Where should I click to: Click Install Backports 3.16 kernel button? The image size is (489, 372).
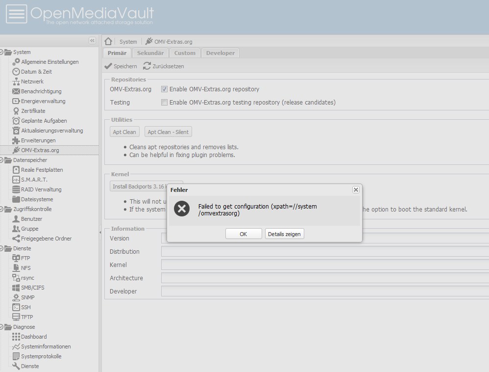tap(138, 186)
